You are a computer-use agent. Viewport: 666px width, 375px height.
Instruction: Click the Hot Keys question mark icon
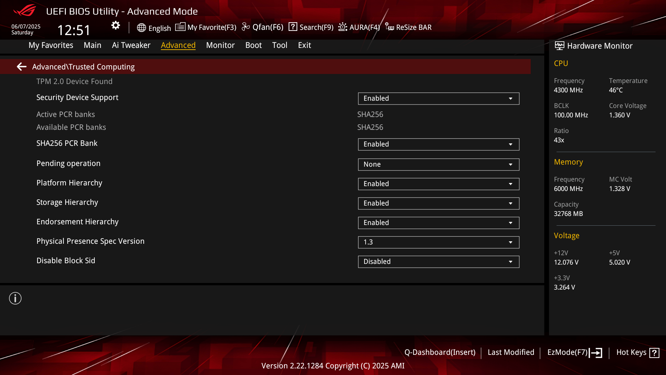pyautogui.click(x=654, y=353)
